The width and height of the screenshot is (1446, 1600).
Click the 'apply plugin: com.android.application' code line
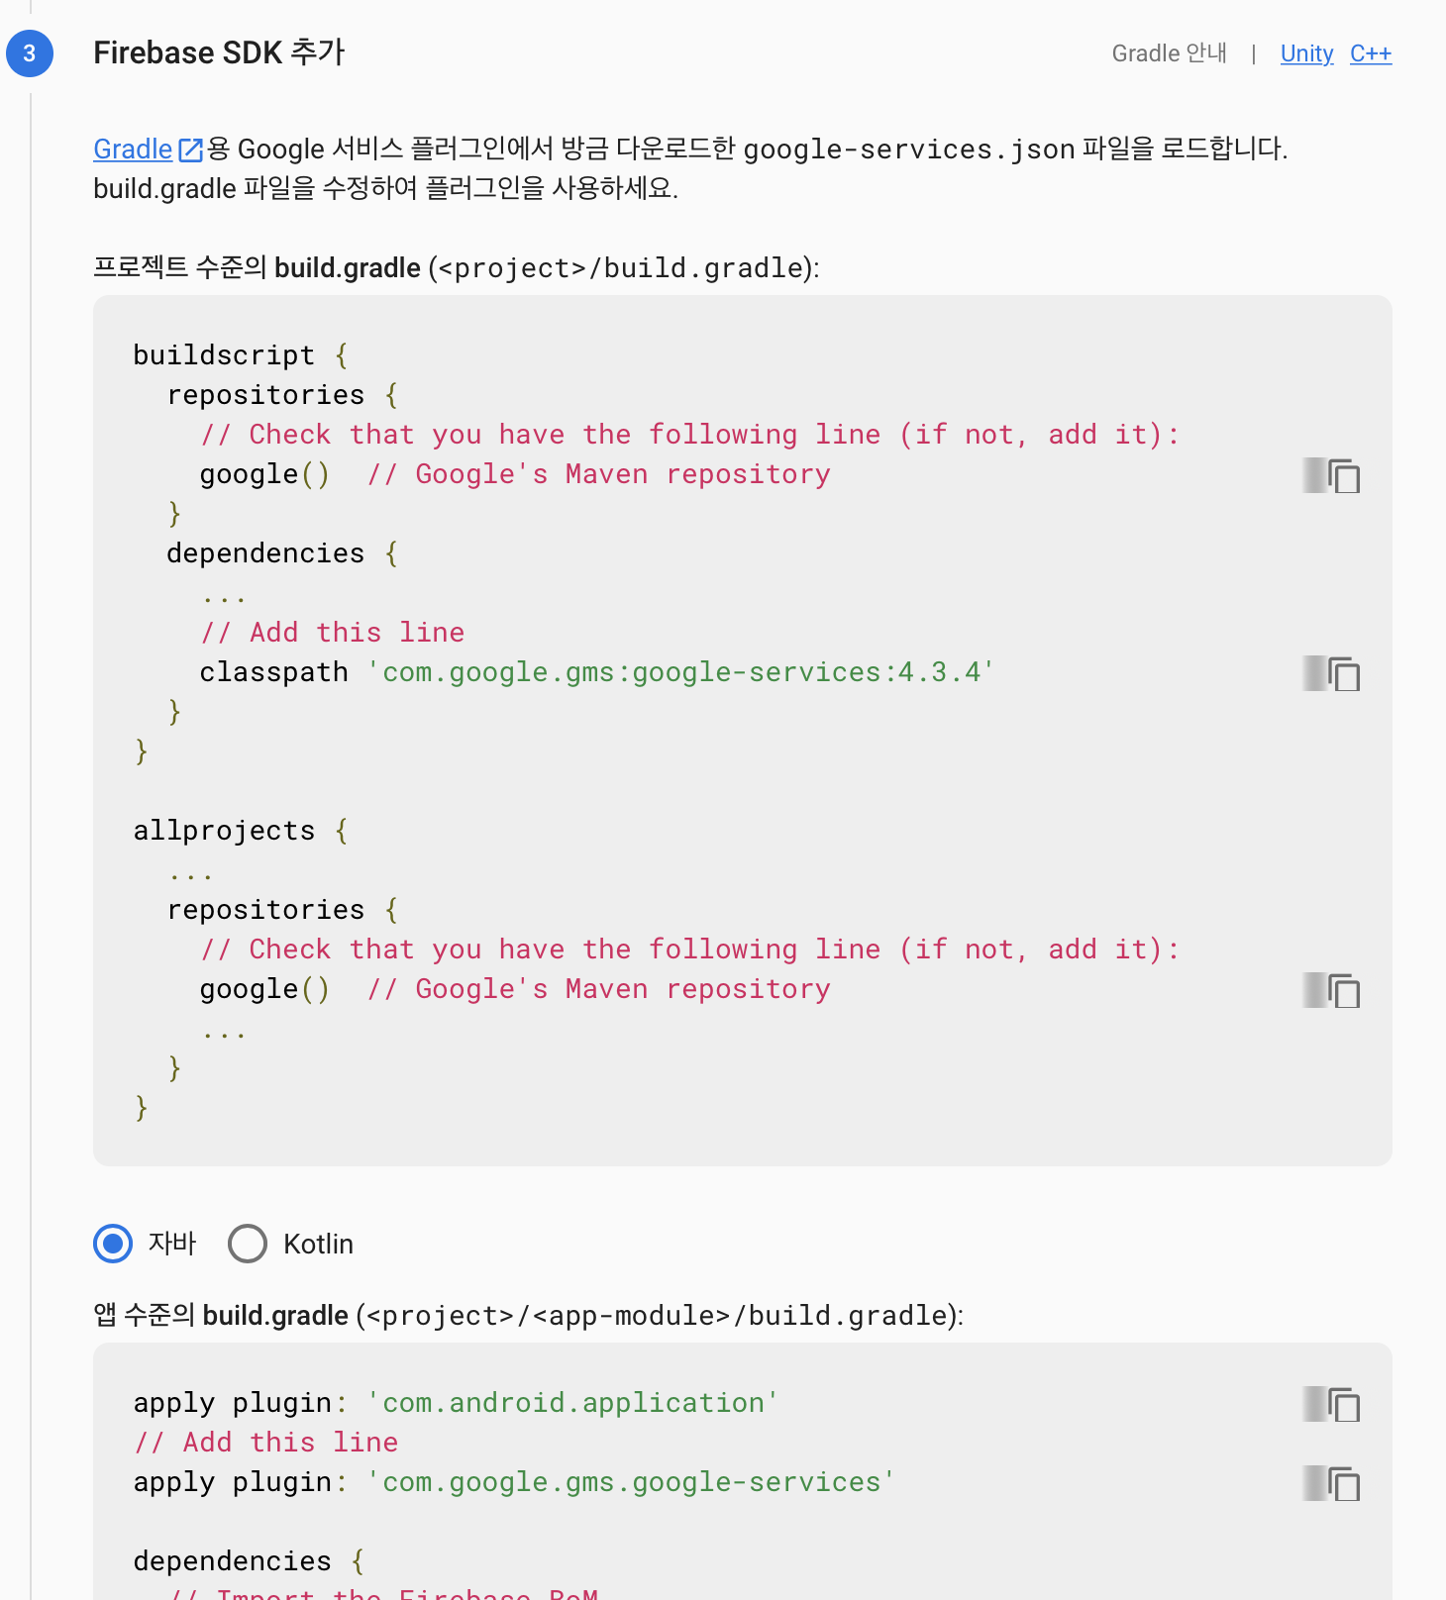[x=456, y=1403]
